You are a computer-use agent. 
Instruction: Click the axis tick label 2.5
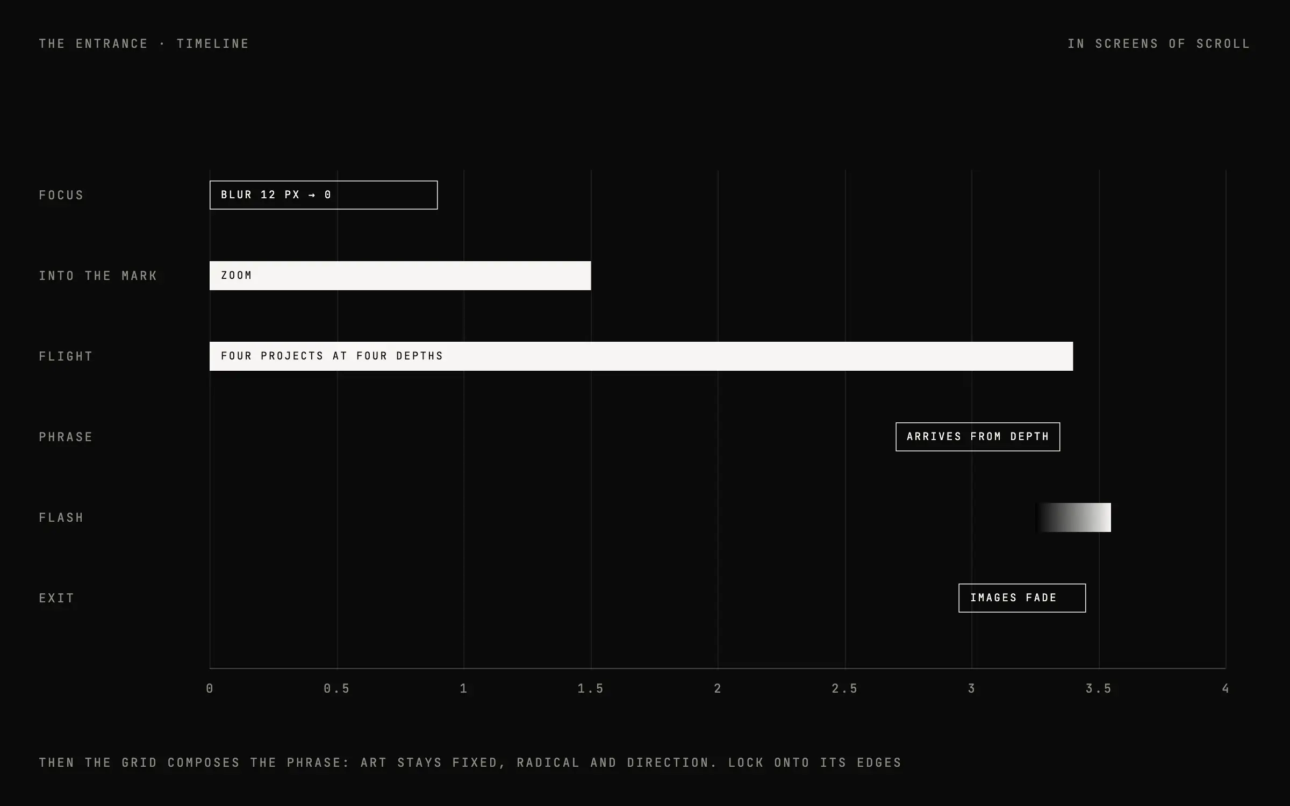click(x=845, y=688)
